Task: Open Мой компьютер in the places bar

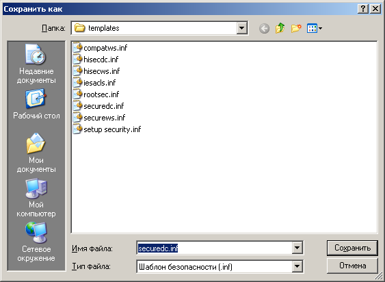Action: (36, 198)
